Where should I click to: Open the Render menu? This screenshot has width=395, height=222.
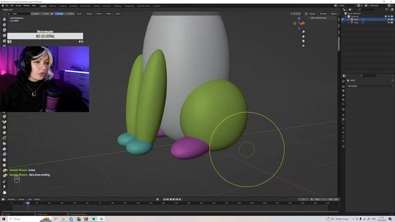[x=19, y=6]
